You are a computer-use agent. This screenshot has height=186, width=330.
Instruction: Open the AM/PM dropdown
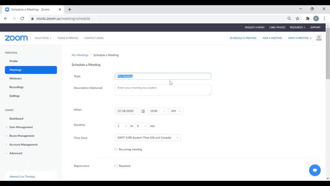pos(175,111)
